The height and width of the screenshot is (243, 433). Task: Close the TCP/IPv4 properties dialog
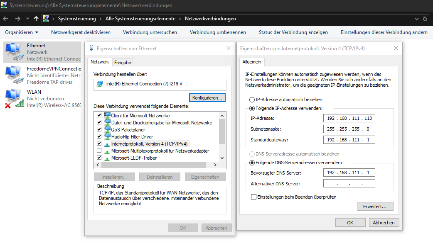pyautogui.click(x=396, y=48)
